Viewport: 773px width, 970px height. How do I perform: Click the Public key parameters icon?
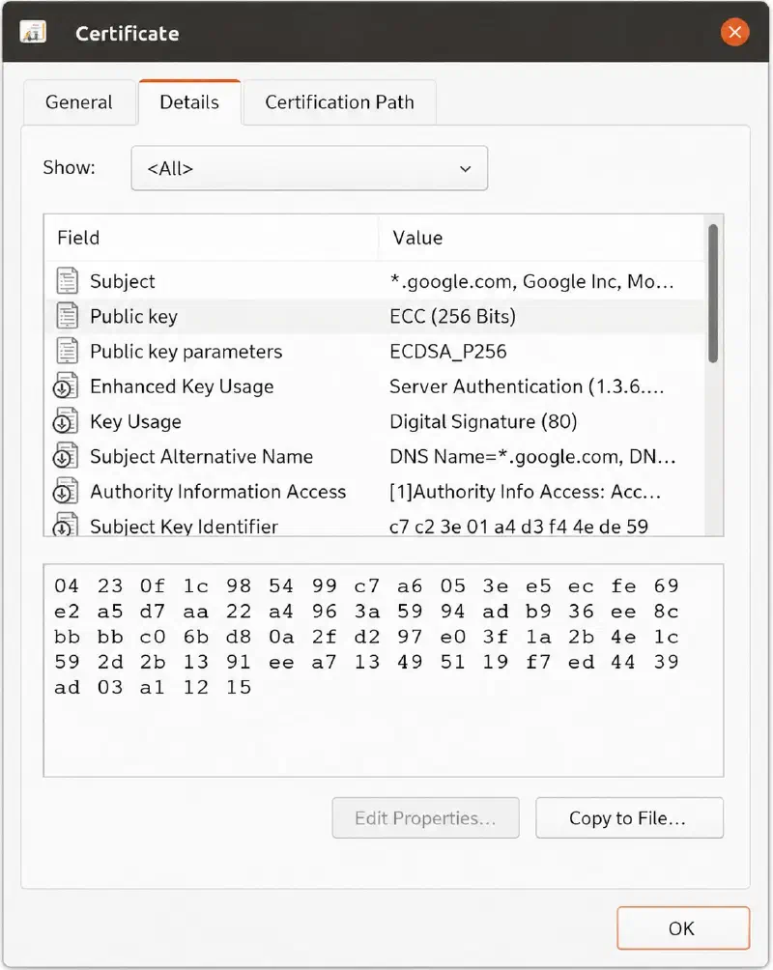(67, 352)
